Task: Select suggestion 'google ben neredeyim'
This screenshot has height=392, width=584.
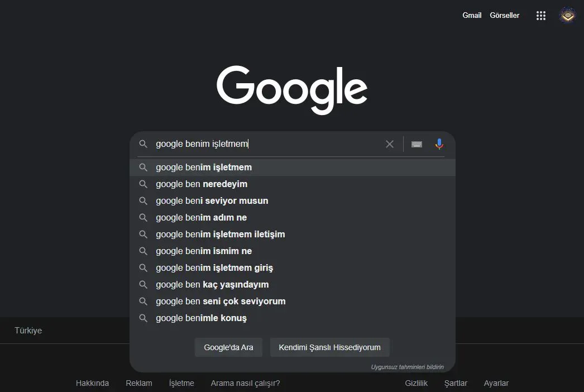Action: coord(293,184)
